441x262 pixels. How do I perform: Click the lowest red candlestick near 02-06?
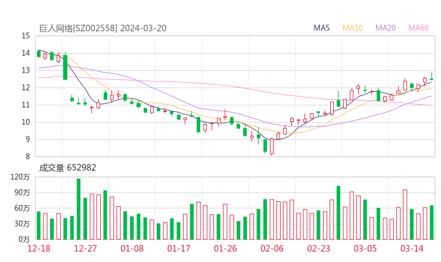(x=272, y=146)
